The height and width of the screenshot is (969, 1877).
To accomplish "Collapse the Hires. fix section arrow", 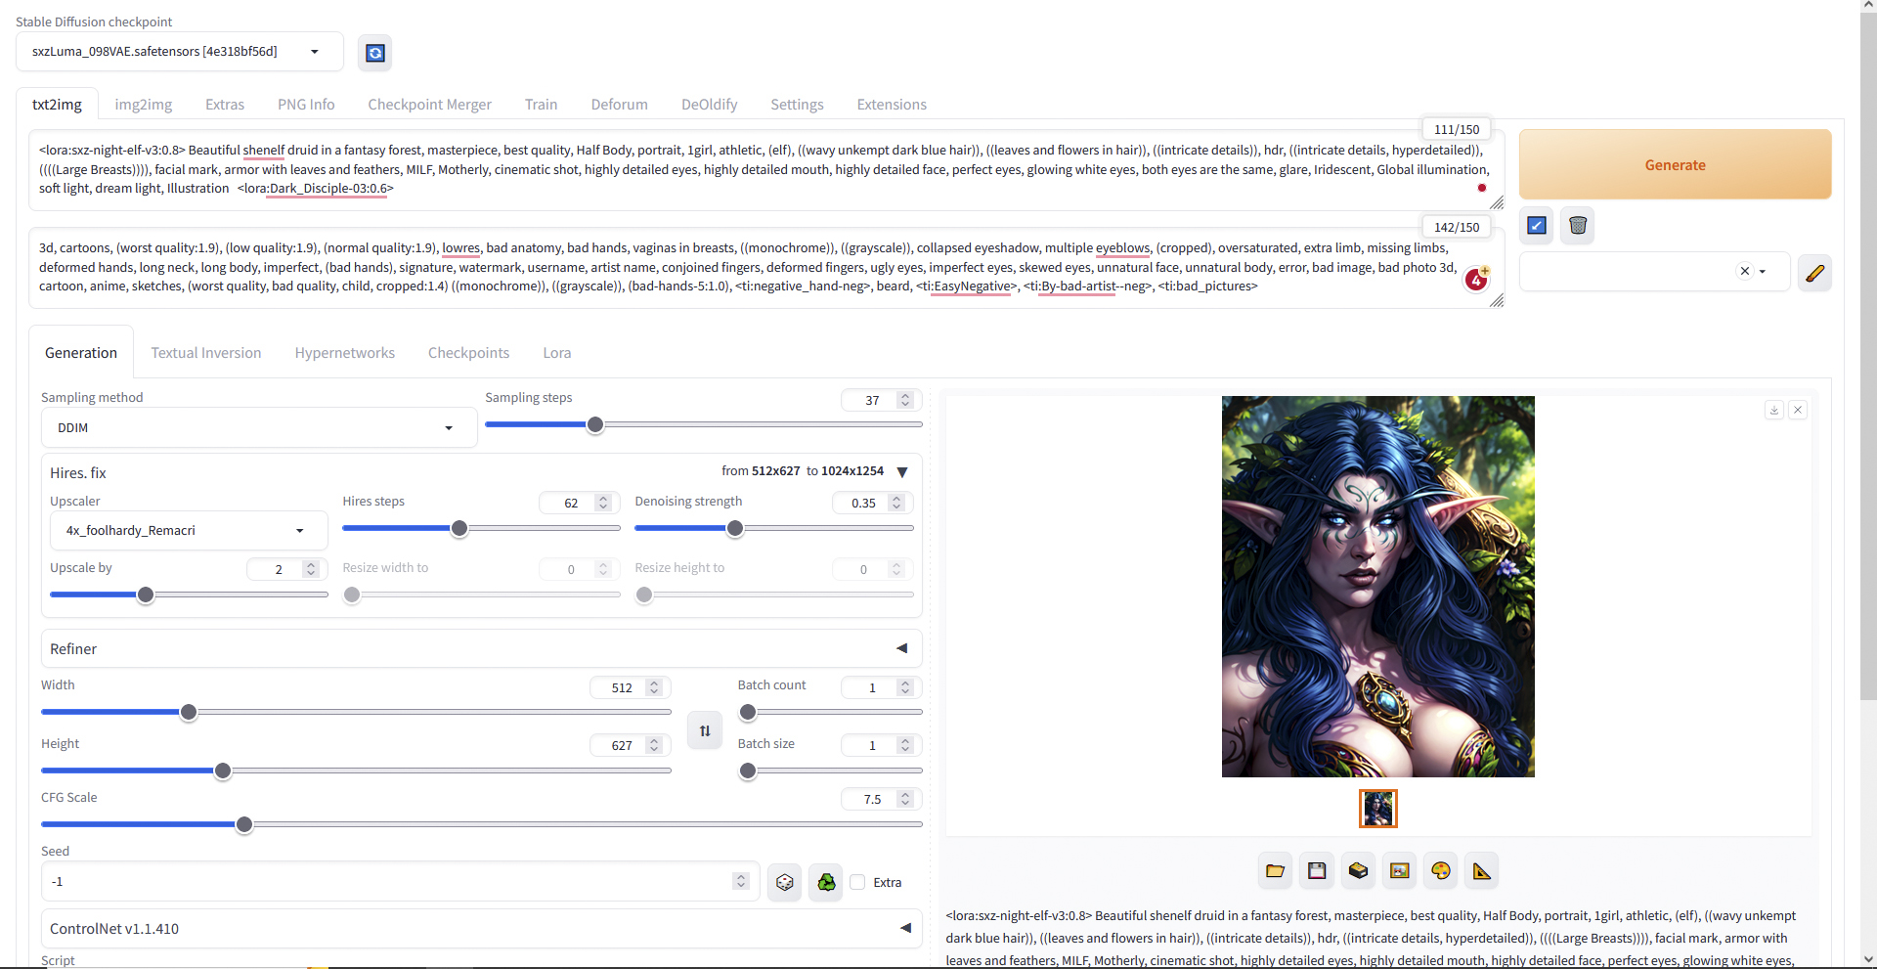I will pos(902,472).
